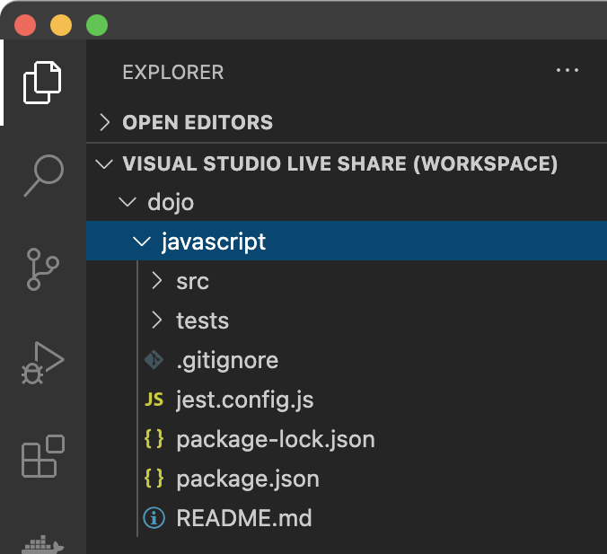Screen dimensions: 607x554
Task: Close the window with red button
Action: [x=25, y=25]
